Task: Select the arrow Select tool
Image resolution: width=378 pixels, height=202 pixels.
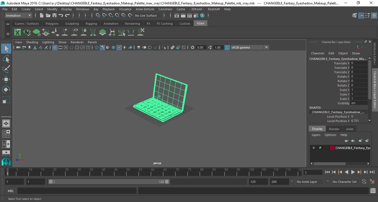Action: [x=6, y=49]
